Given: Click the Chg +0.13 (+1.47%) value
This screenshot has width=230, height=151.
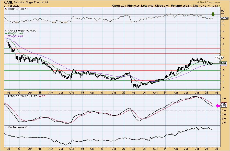Looking at the screenshot, I should (205, 6).
